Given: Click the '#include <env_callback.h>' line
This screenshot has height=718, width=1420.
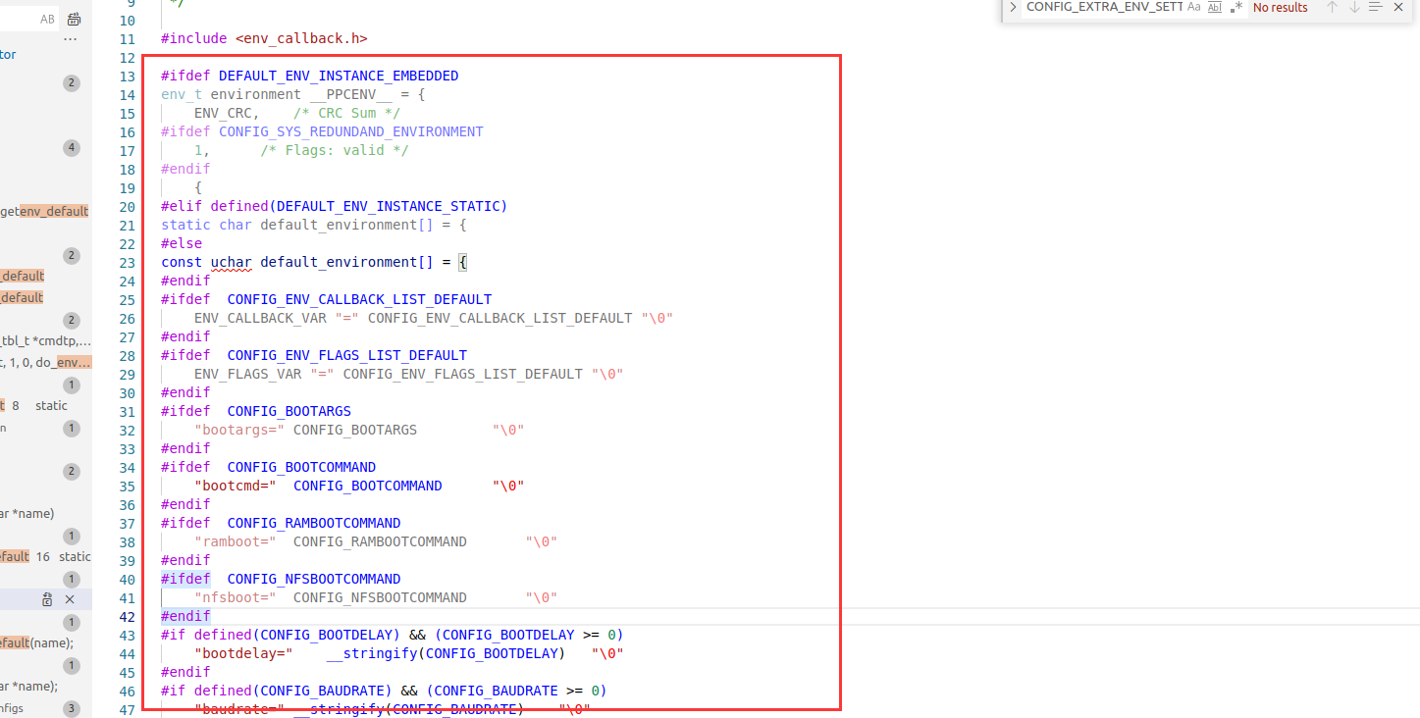Looking at the screenshot, I should coord(265,39).
